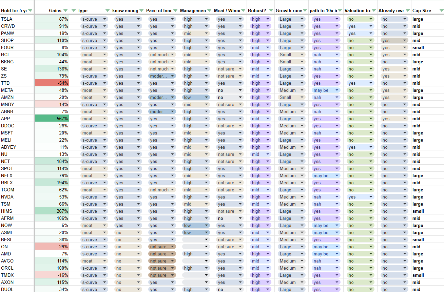Open the Growth runv column filter icon
The width and height of the screenshot is (444, 292).
click(x=305, y=11)
